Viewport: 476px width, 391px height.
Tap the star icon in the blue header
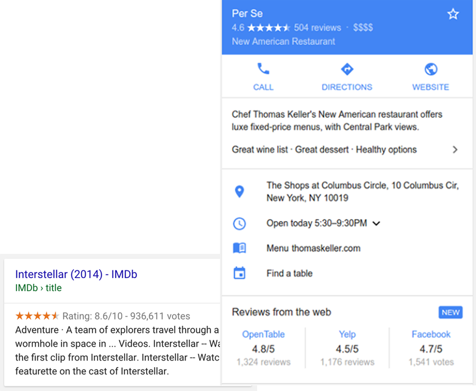[453, 14]
